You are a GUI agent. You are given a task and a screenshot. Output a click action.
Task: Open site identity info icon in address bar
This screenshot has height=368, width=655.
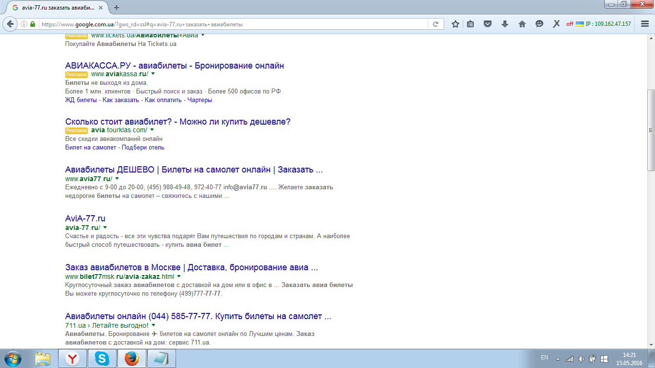[x=24, y=24]
